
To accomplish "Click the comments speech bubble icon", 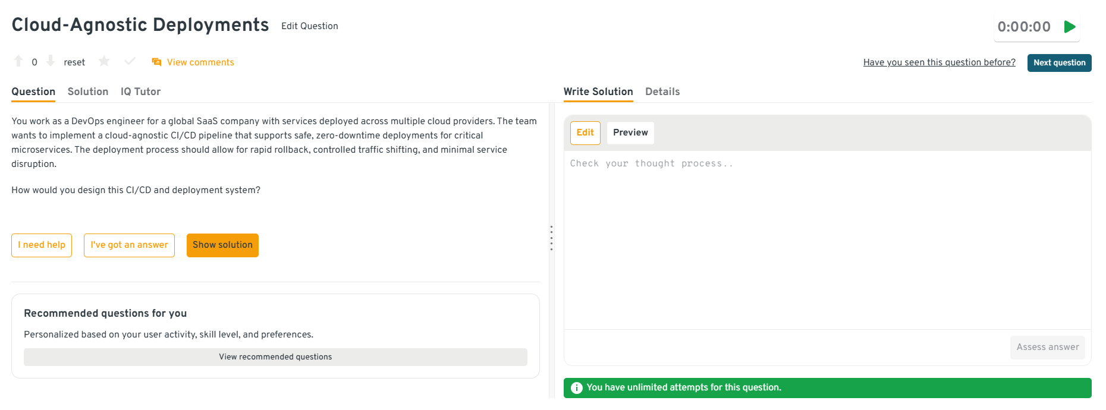I will click(156, 62).
